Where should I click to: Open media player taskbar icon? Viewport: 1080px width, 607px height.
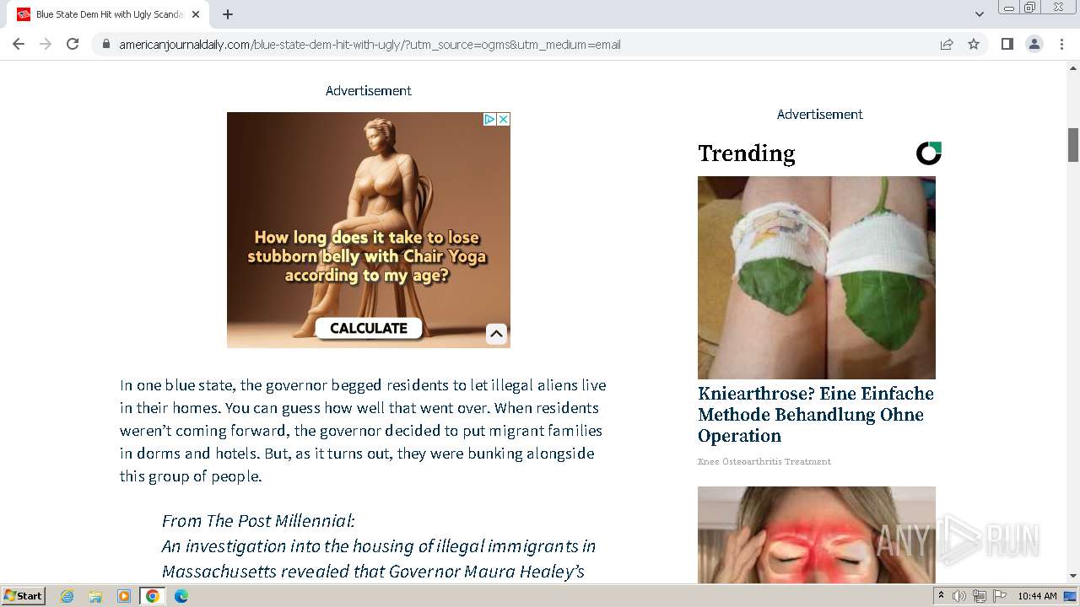[124, 596]
